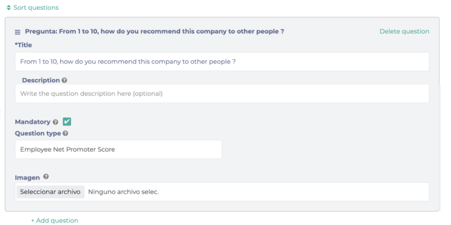
Task: Click the drag handle icon beside Pregunta
Action: click(x=18, y=32)
